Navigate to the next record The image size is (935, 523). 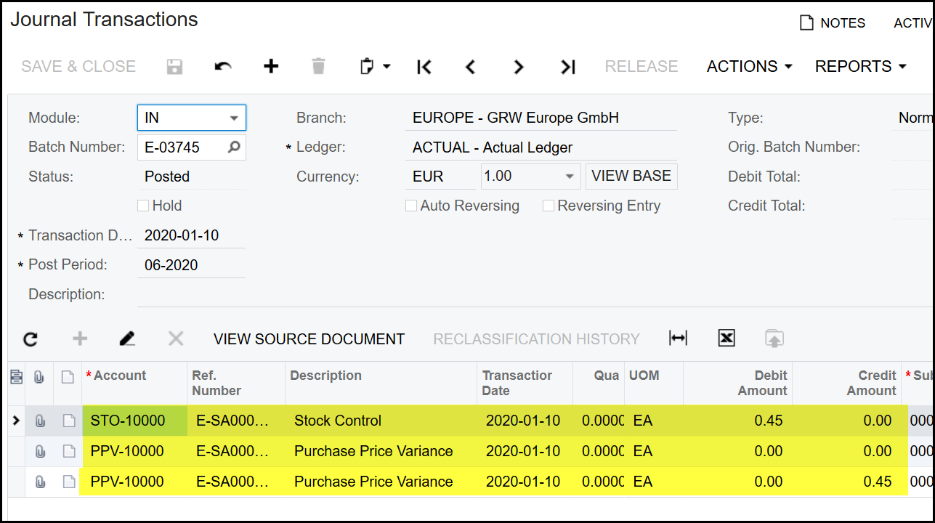click(518, 67)
